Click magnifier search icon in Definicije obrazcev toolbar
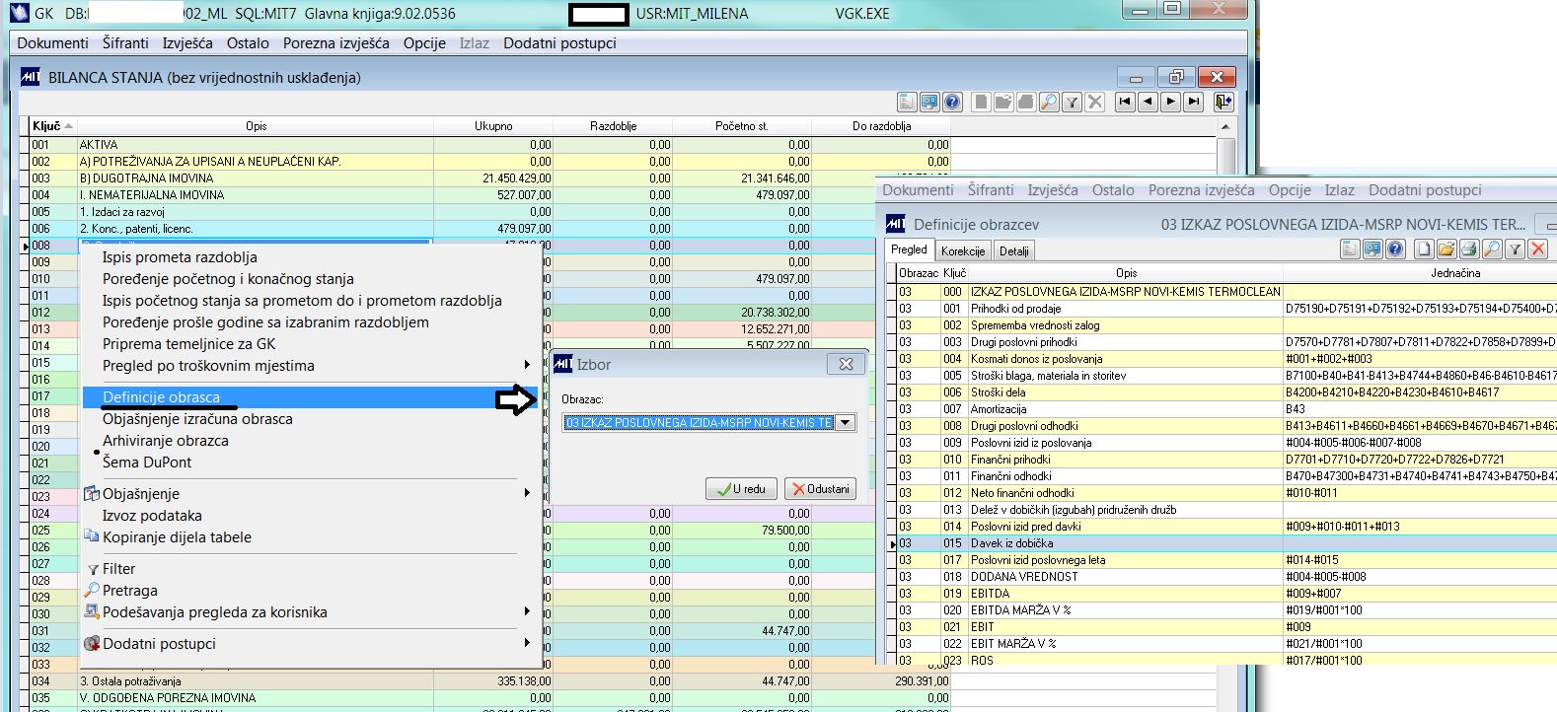This screenshot has width=1557, height=712. click(x=1492, y=249)
